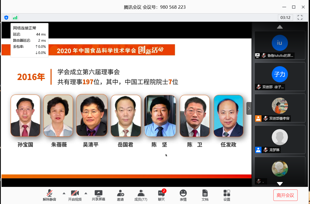Click the blue security shield icon

(6, 18)
